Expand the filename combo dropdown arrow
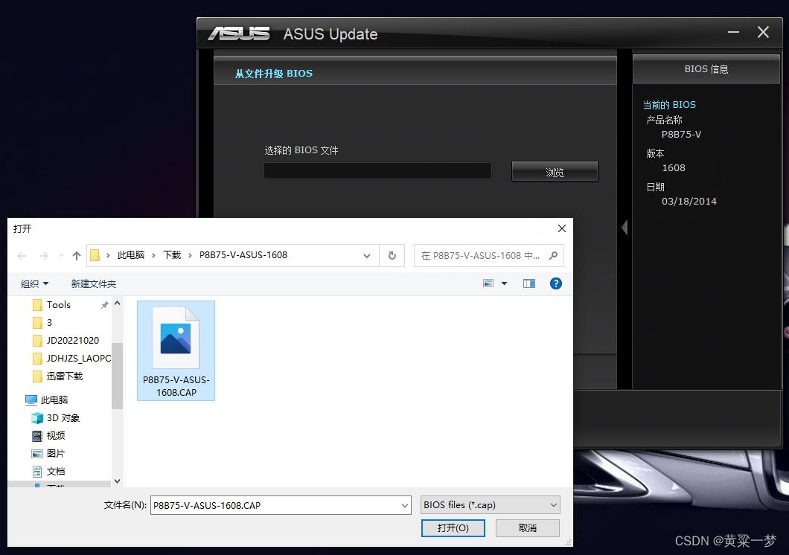The width and height of the screenshot is (789, 555). (405, 505)
